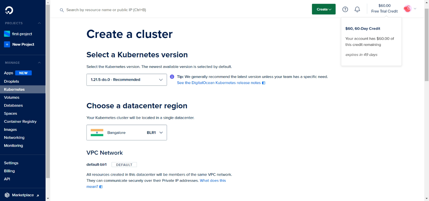
Task: Click the 'VPC Network' heading
Action: pyautogui.click(x=105, y=153)
